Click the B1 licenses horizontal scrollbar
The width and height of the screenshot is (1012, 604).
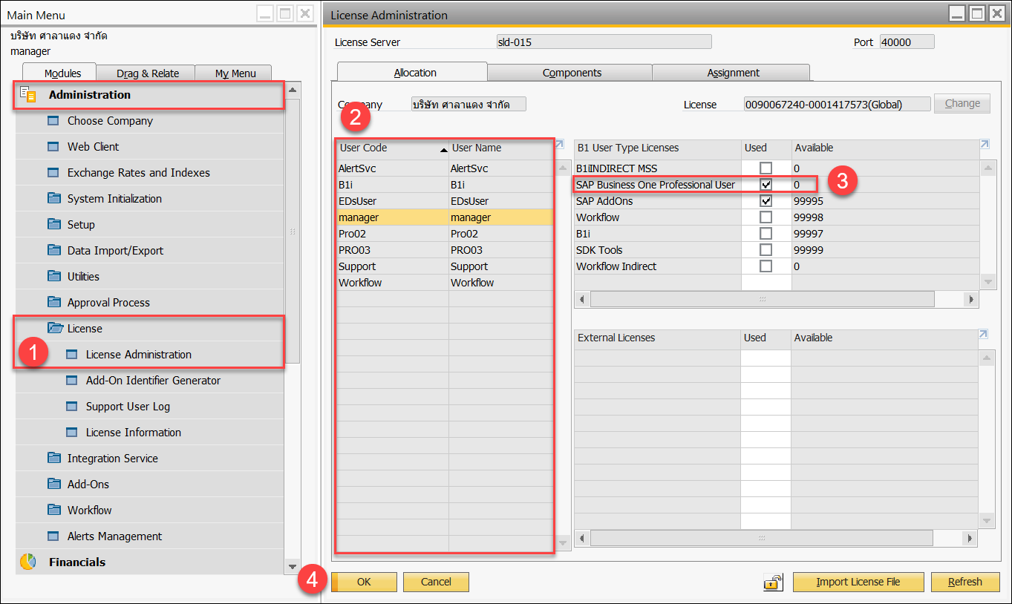pyautogui.click(x=762, y=299)
